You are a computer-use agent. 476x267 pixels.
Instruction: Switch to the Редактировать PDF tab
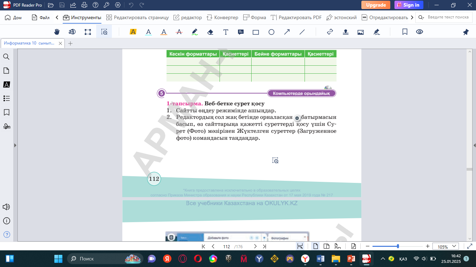[296, 17]
